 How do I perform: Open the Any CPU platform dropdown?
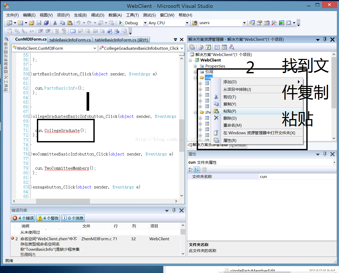point(187,23)
